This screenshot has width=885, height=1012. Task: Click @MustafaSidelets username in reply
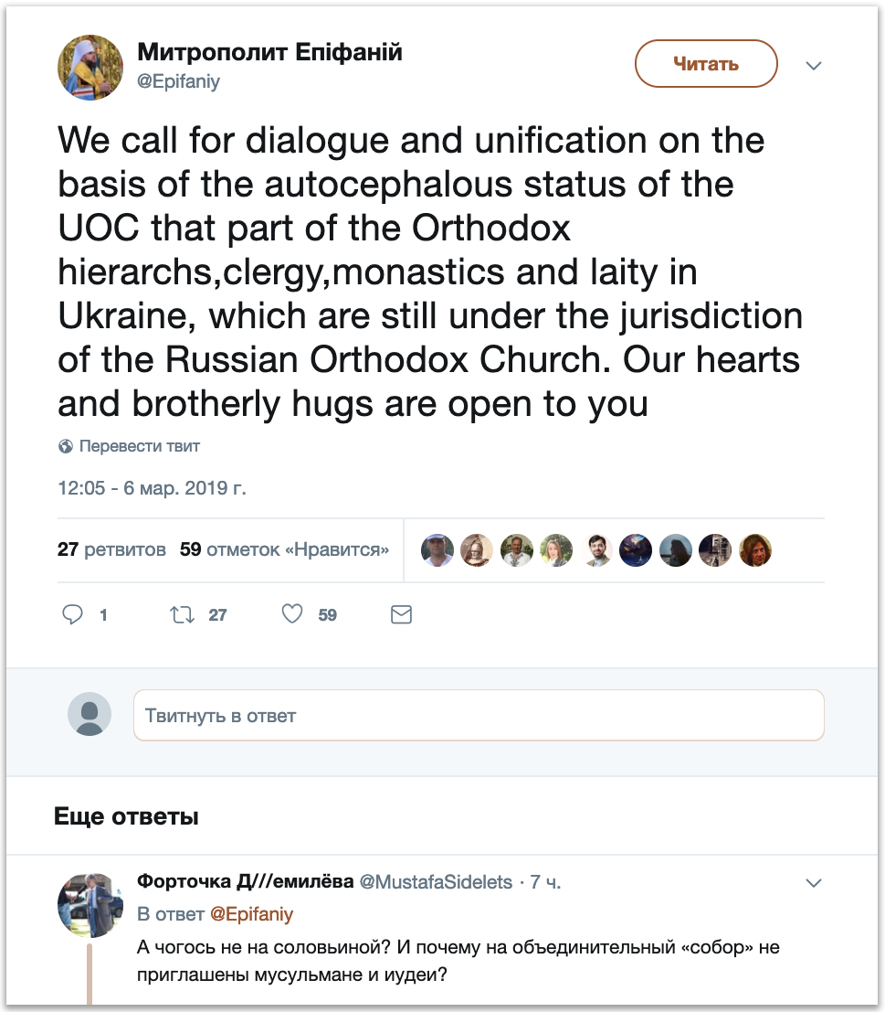point(435,882)
